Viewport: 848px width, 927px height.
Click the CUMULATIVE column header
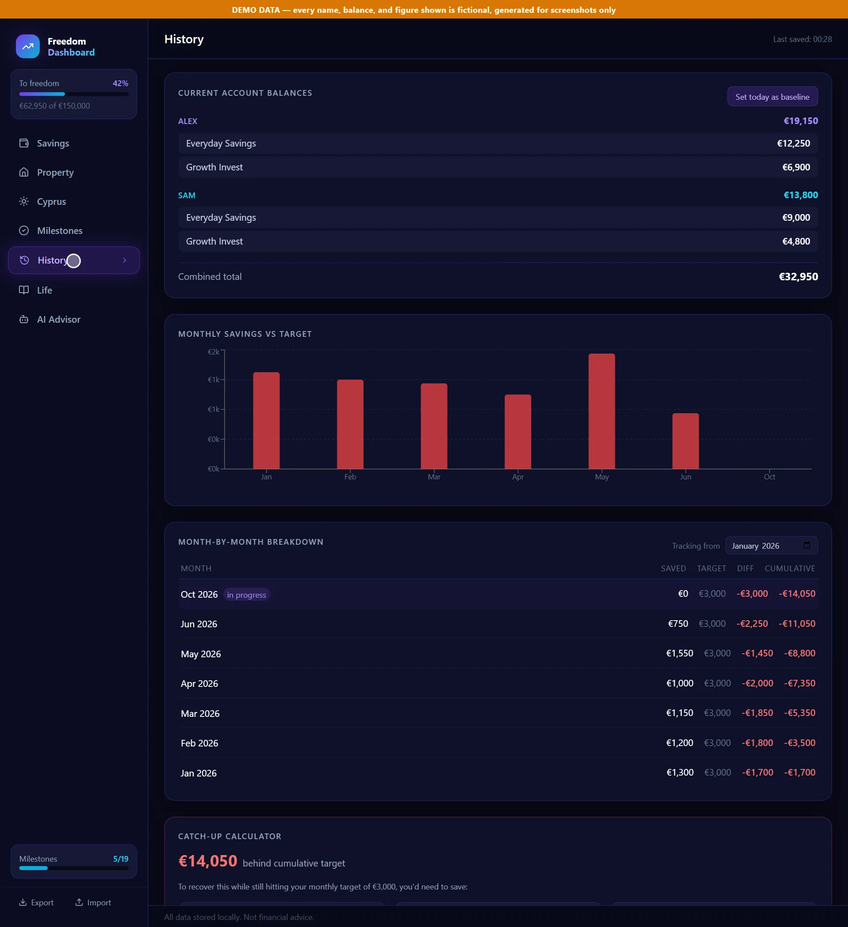click(790, 568)
